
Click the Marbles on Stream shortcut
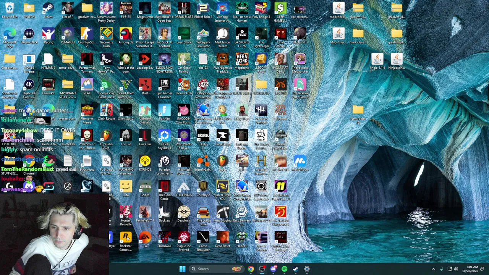(x=222, y=38)
